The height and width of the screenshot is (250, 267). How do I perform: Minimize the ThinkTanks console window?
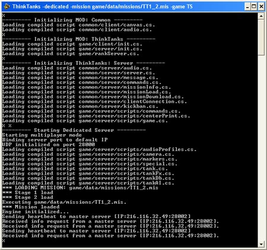(x=247, y=7)
